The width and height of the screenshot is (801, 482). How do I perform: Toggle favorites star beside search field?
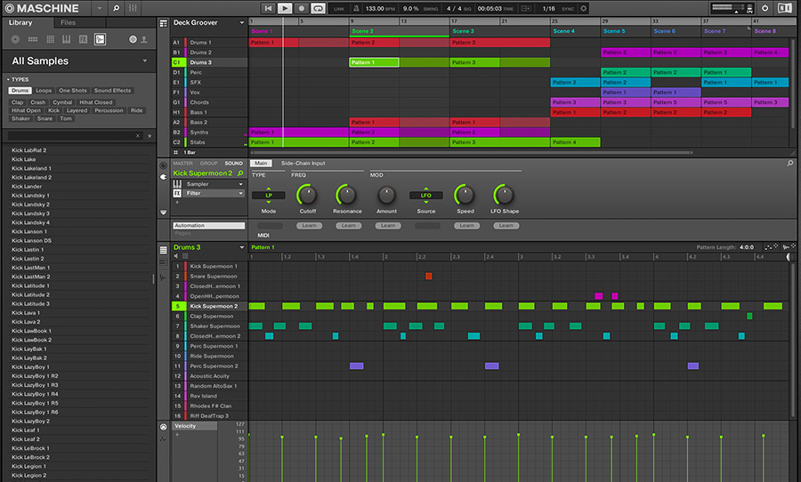pos(149,136)
